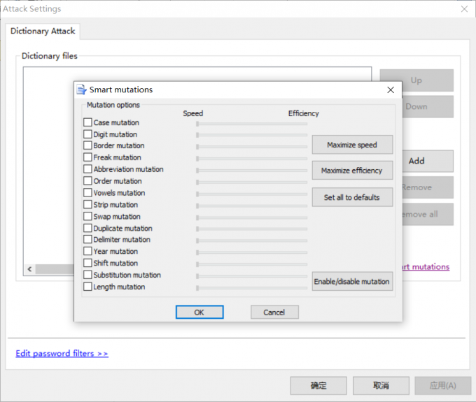The height and width of the screenshot is (402, 476).
Task: Click the left scroll arrow of the dictionary list
Action: 29,269
